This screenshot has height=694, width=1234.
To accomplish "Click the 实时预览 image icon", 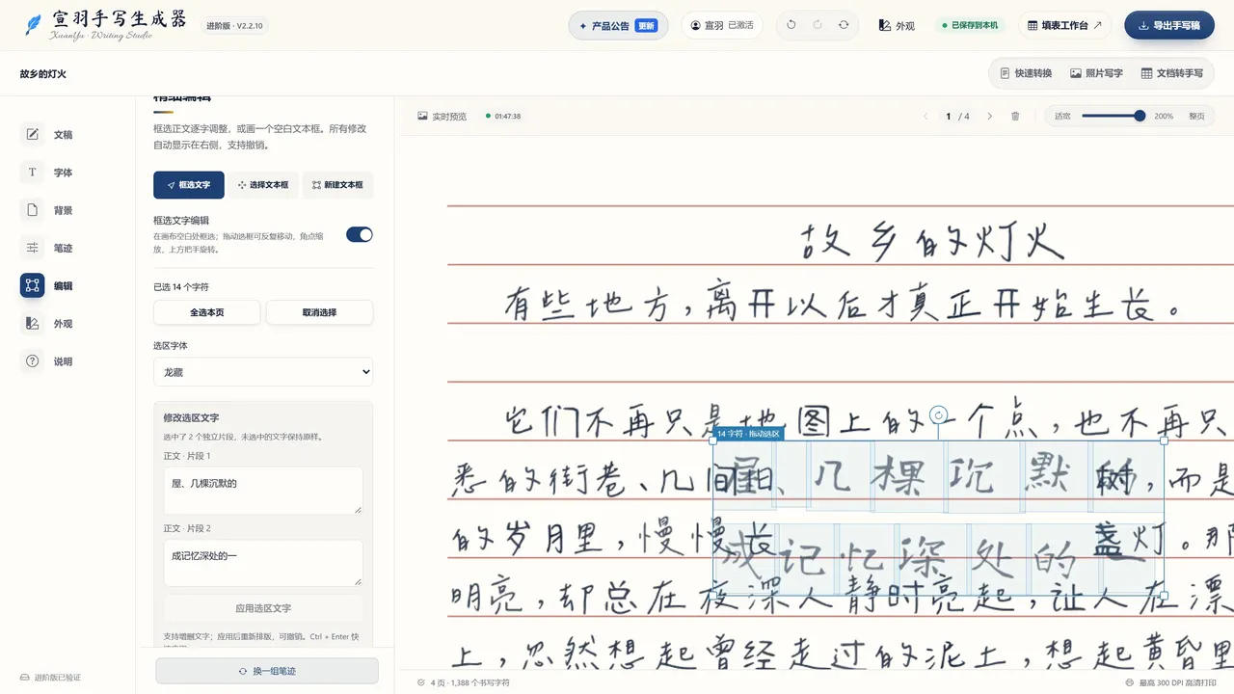I will pyautogui.click(x=422, y=116).
